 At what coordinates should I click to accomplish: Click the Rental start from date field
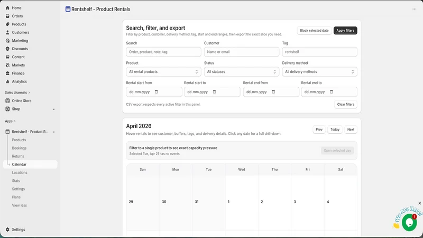tap(154, 92)
